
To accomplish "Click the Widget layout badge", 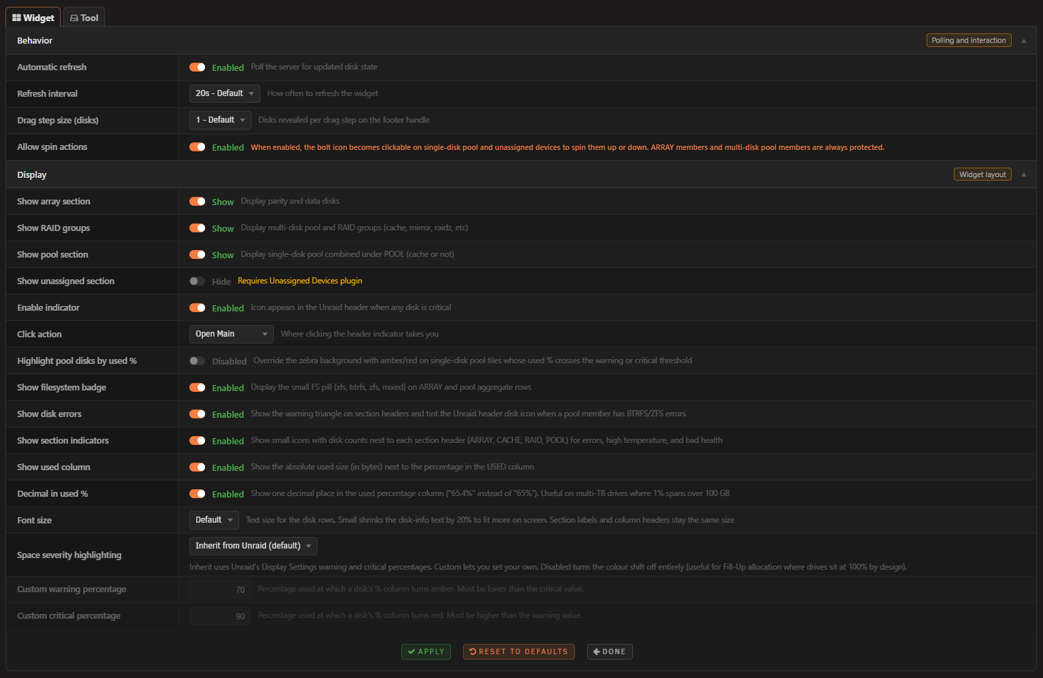I will [x=982, y=174].
